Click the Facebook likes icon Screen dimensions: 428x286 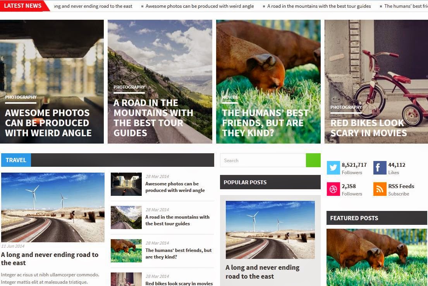(x=380, y=168)
